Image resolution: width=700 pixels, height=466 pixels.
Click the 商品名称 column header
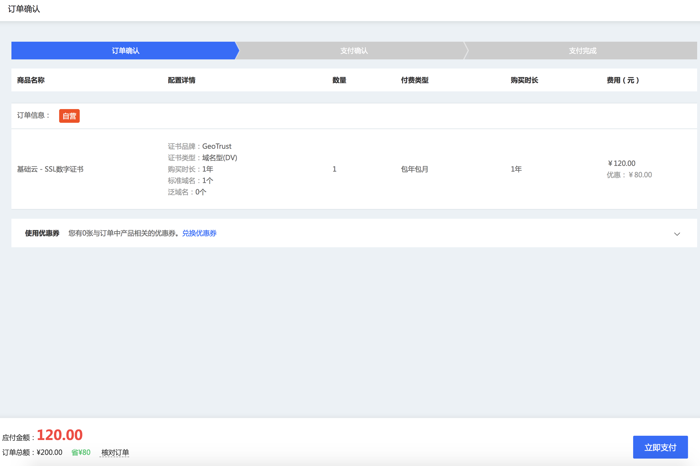pos(31,80)
